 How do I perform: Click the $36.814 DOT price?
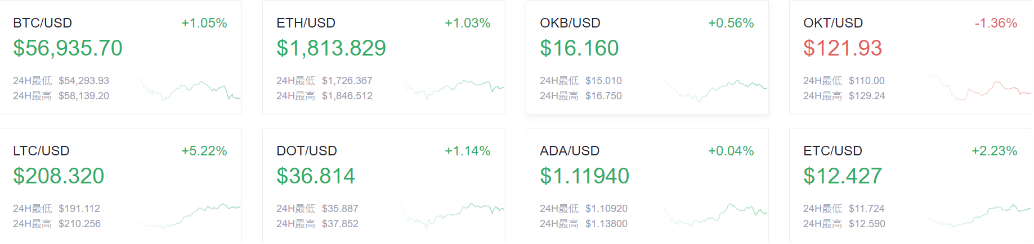tap(315, 176)
